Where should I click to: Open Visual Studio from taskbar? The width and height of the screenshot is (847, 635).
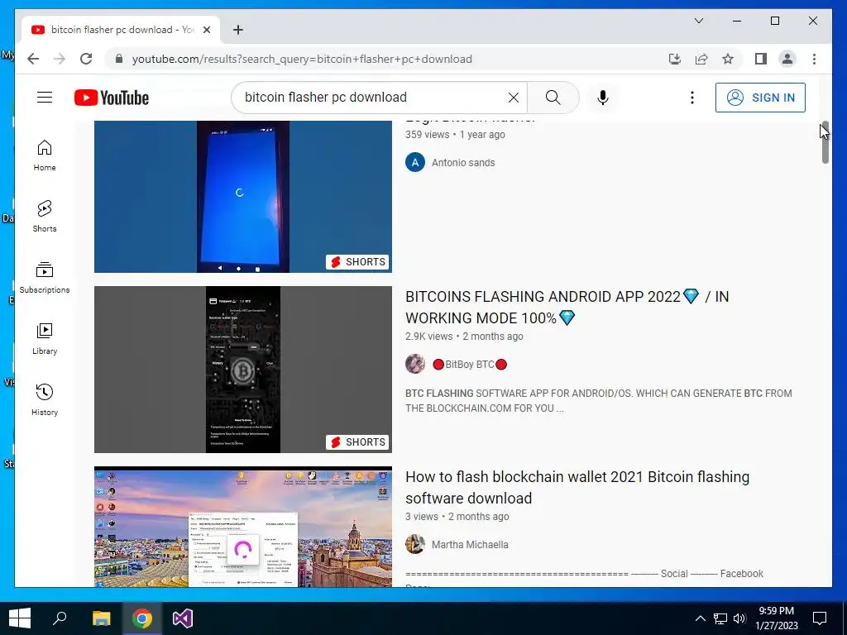point(183,618)
